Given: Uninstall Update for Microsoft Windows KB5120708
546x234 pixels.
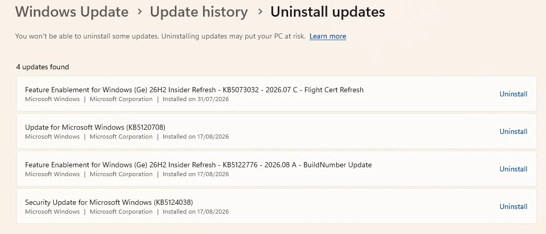Looking at the screenshot, I should [513, 131].
